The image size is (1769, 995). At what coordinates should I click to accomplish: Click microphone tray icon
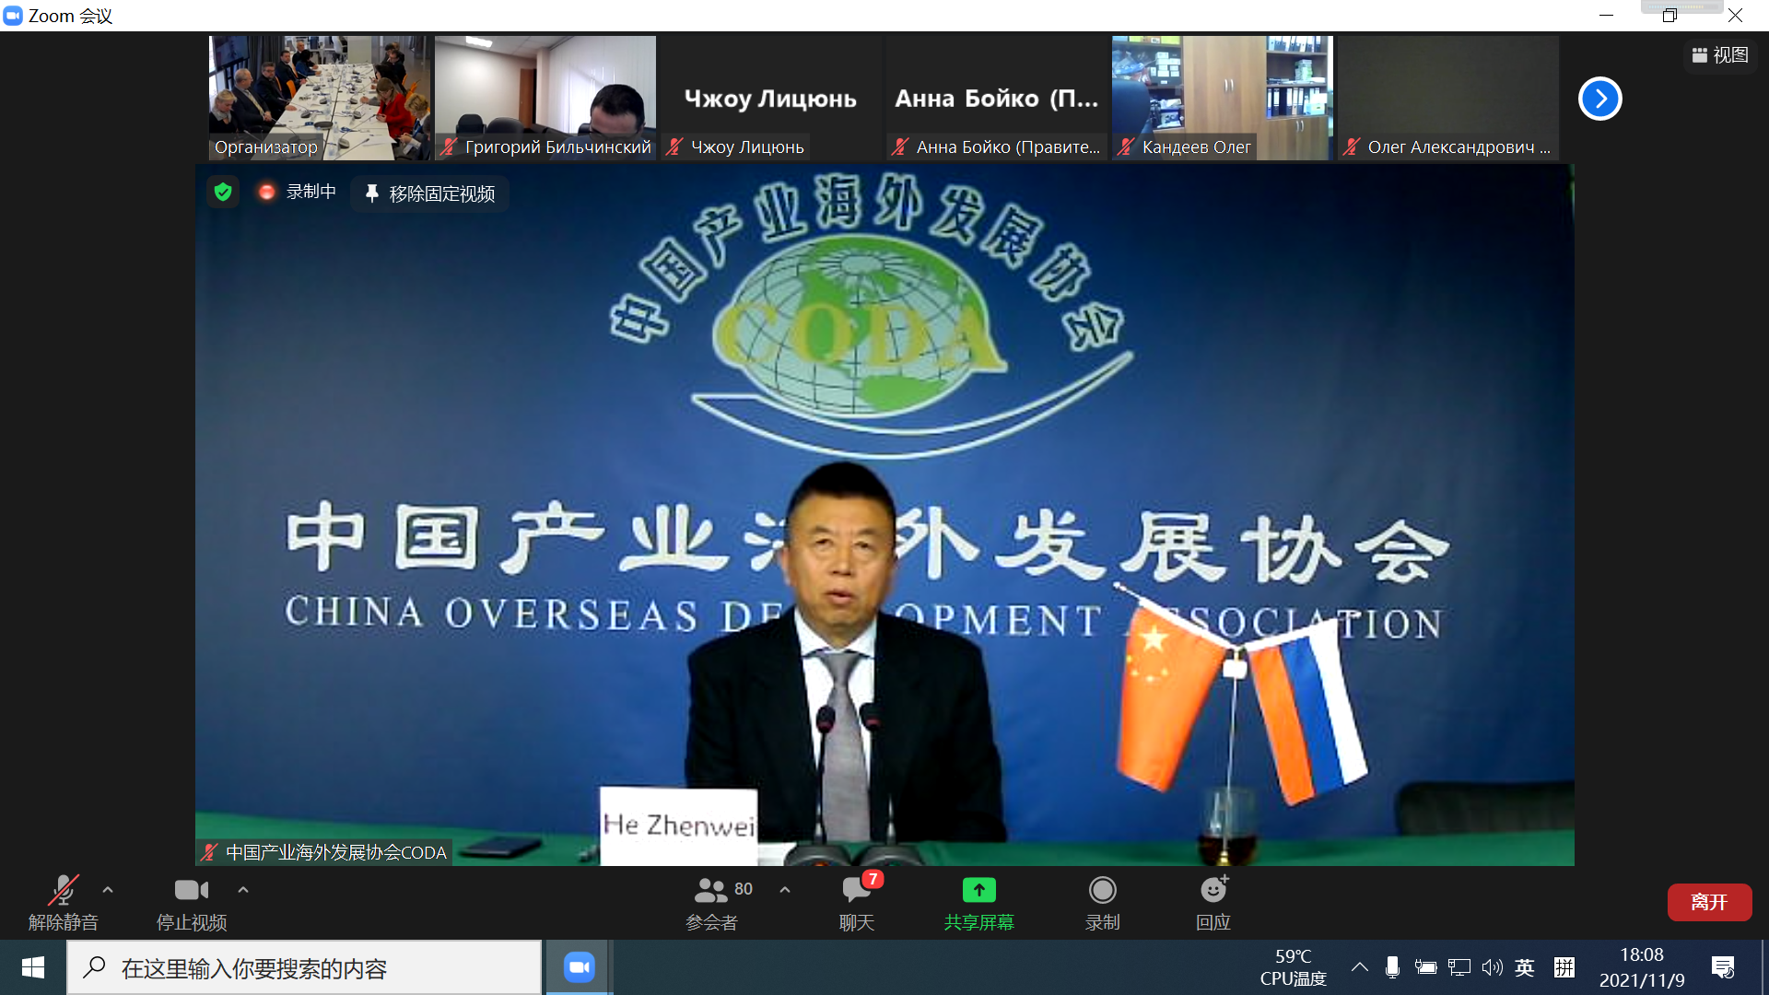click(1392, 967)
